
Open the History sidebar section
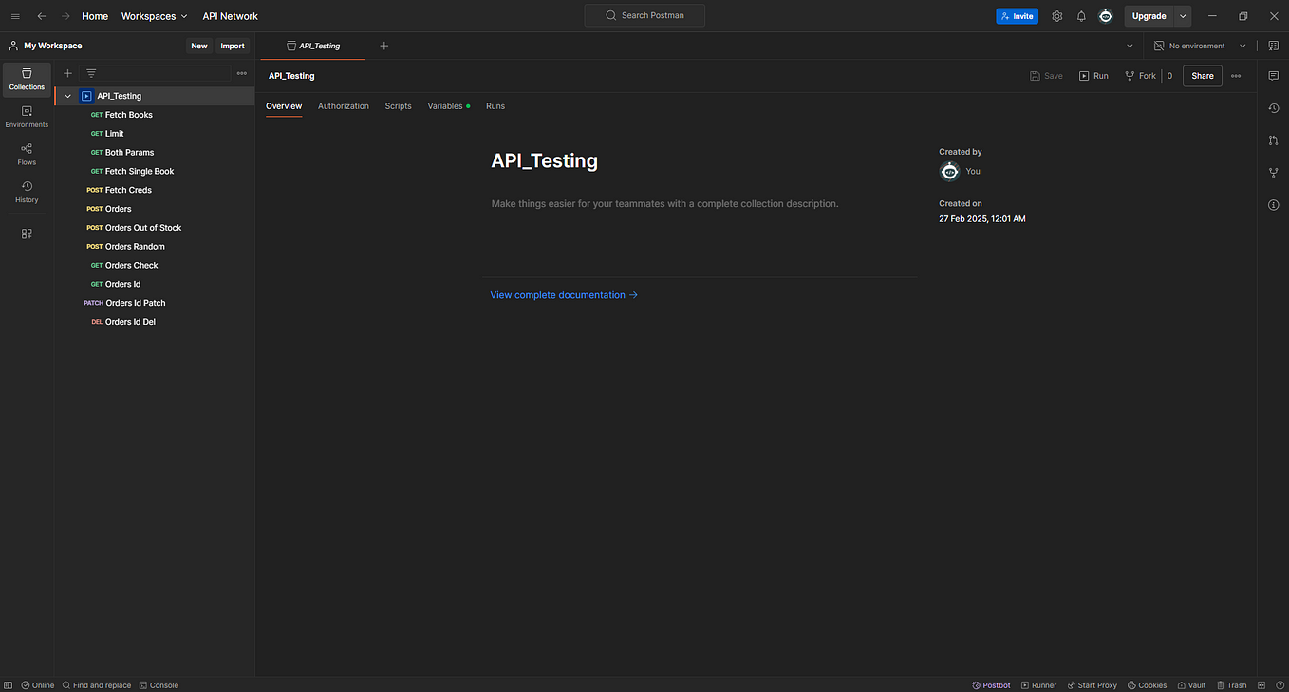click(27, 192)
